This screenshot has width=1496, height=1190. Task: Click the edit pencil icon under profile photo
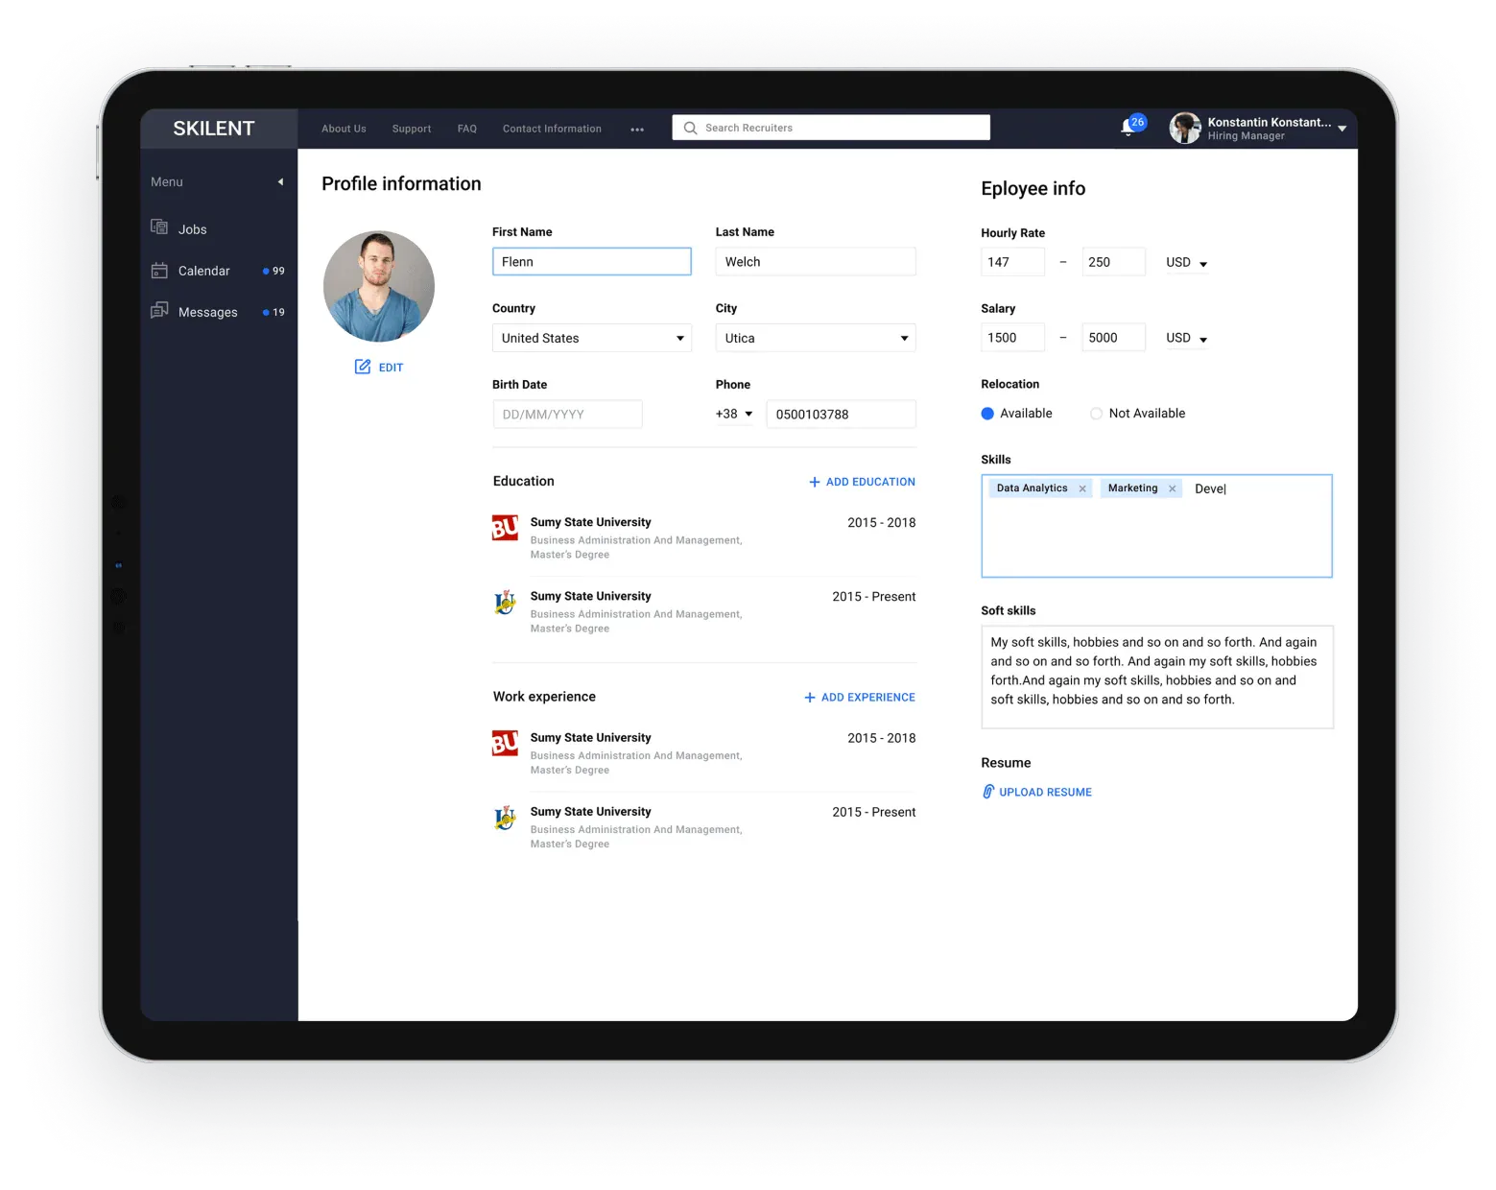click(x=363, y=367)
